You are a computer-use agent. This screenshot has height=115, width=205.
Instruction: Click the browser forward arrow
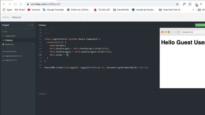click(x=10, y=4)
